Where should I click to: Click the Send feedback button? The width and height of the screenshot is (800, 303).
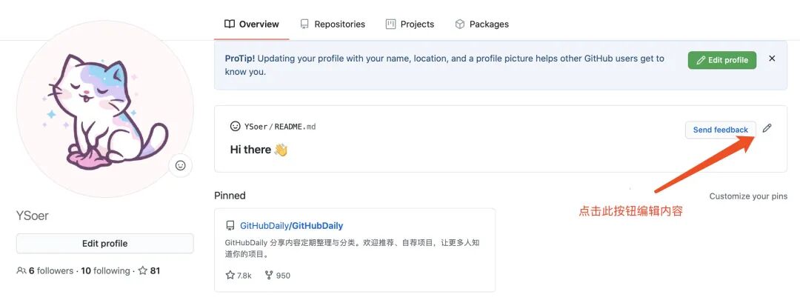pyautogui.click(x=721, y=130)
